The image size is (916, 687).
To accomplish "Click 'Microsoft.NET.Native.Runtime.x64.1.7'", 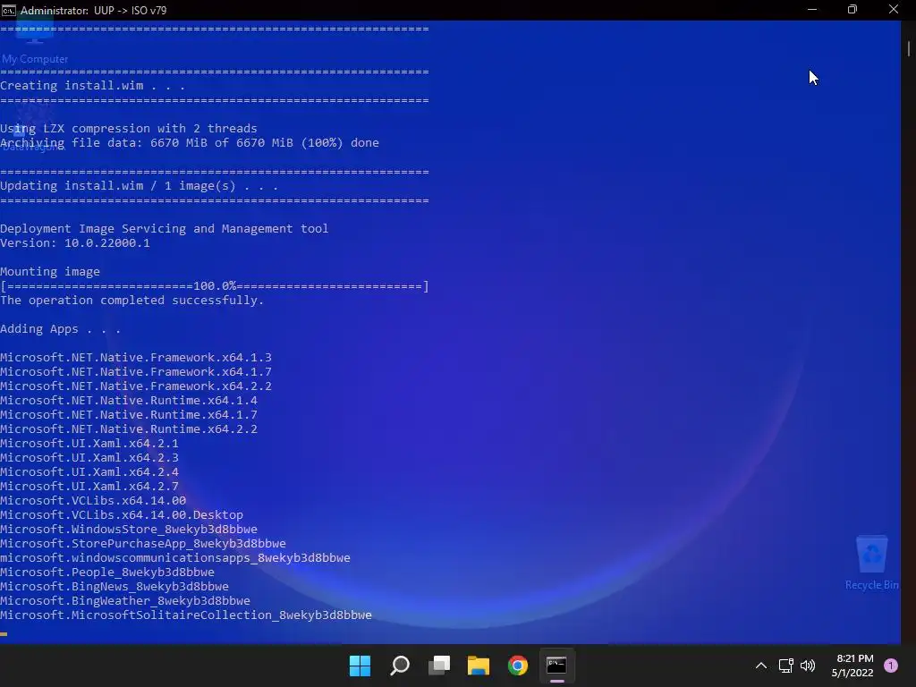I will point(129,415).
